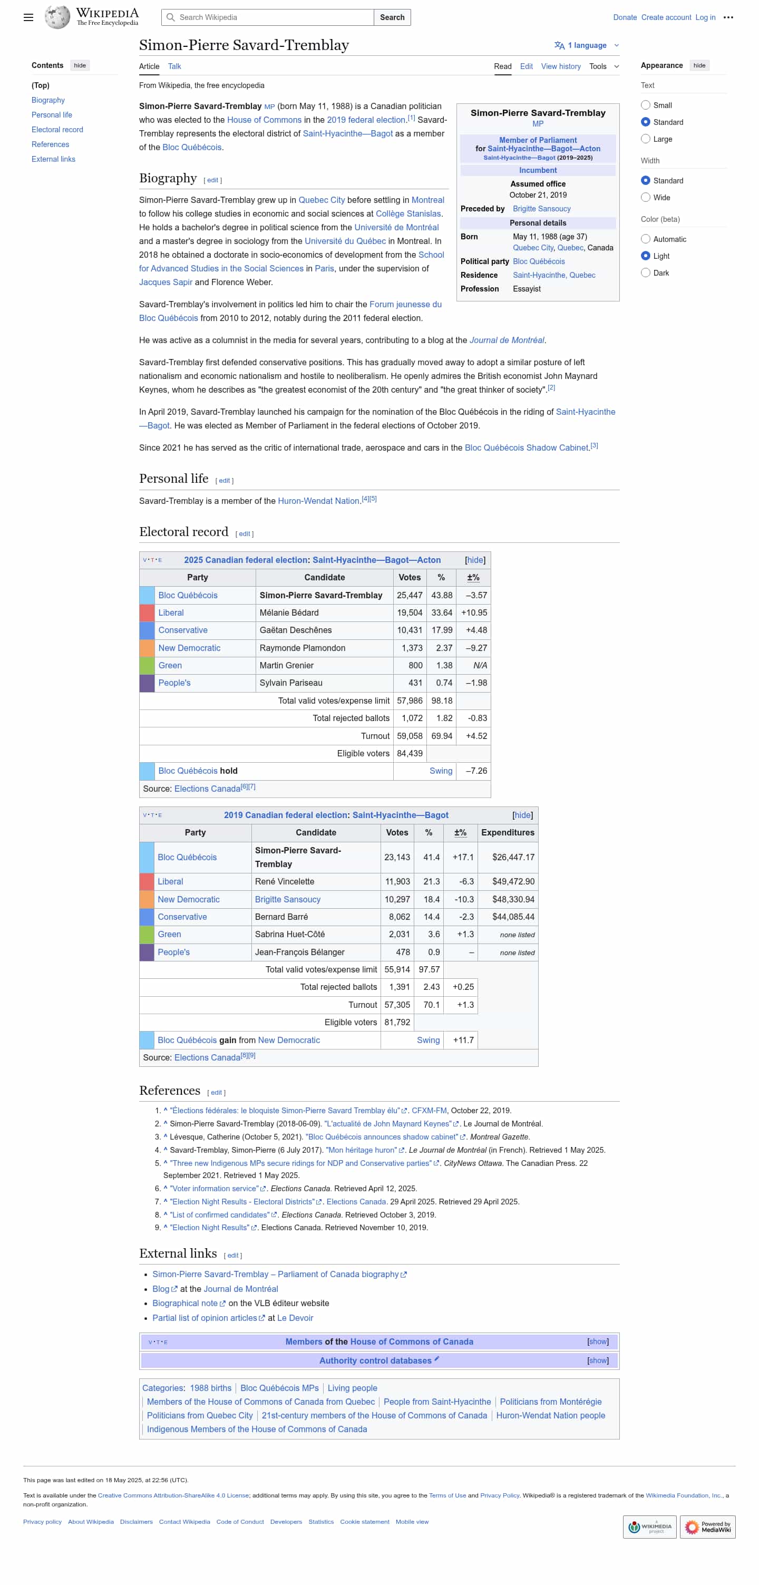Screen dimensions: 759x1585
Task: Select Wide width option
Action: (x=645, y=198)
